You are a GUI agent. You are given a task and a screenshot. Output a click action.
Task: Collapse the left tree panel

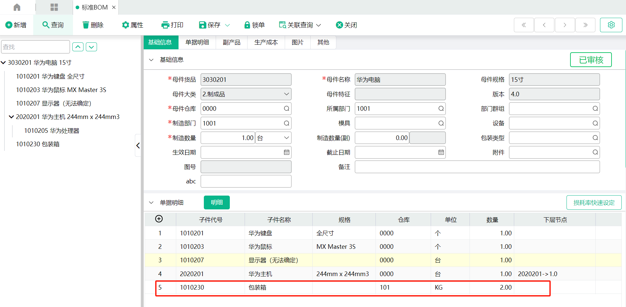[138, 146]
